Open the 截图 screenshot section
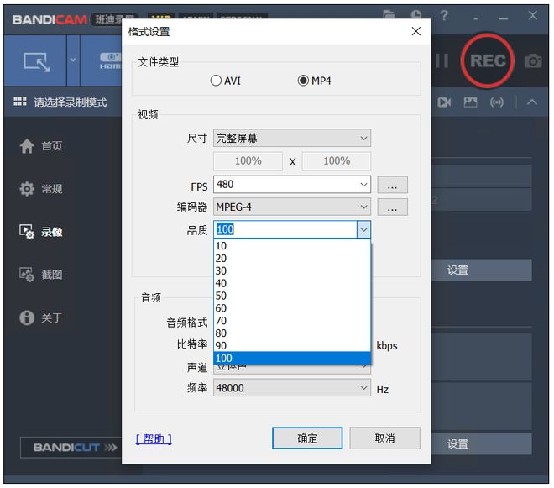 coord(41,275)
